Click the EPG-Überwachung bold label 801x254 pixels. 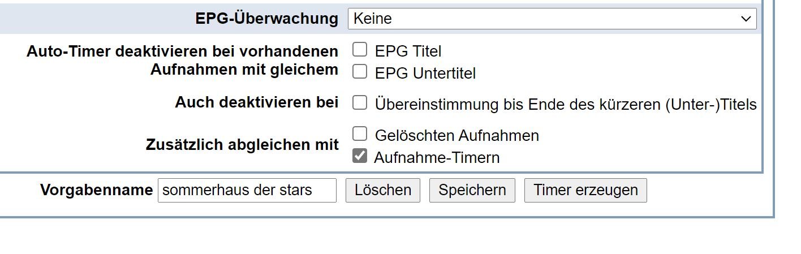point(266,19)
